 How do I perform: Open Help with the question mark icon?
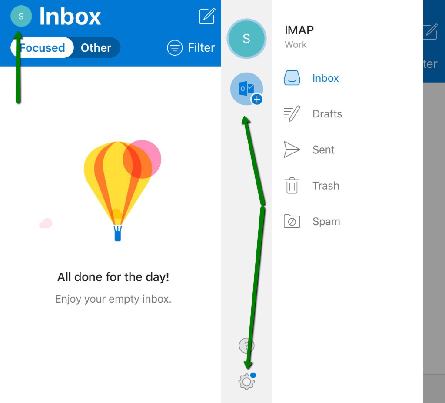(x=246, y=346)
